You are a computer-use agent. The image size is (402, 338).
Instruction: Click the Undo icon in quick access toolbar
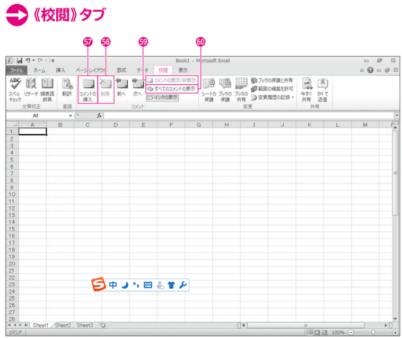28,60
